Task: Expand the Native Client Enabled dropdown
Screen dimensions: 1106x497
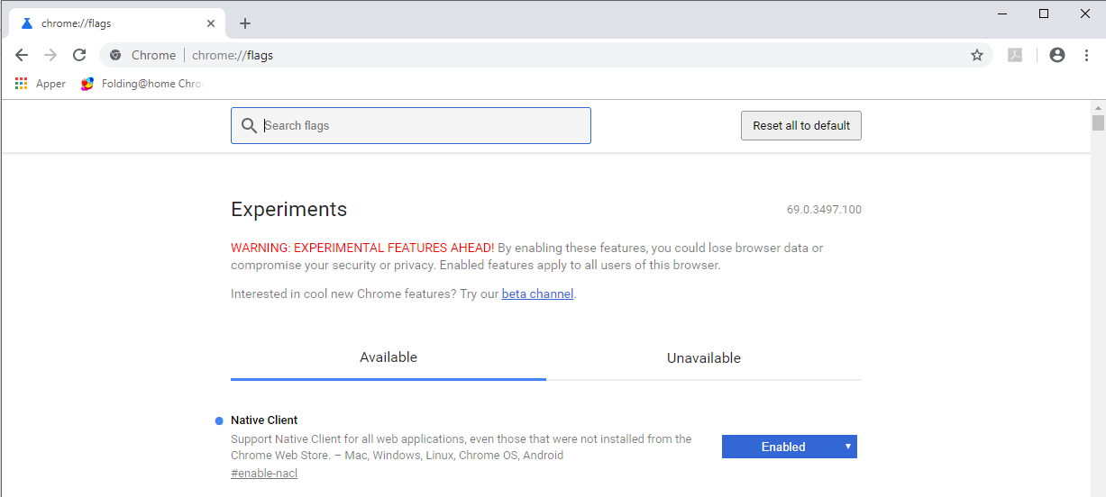Action: (790, 447)
